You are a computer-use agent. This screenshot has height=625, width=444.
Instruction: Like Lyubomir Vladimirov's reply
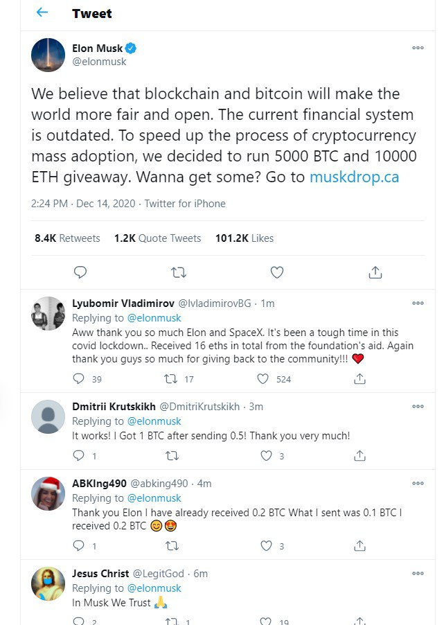tap(263, 379)
